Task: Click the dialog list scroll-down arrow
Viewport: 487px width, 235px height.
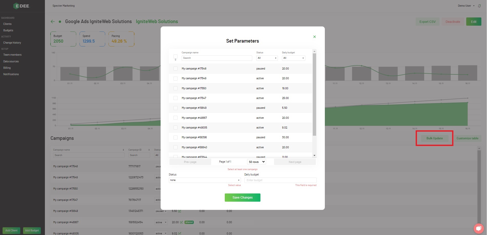Action: point(314,155)
